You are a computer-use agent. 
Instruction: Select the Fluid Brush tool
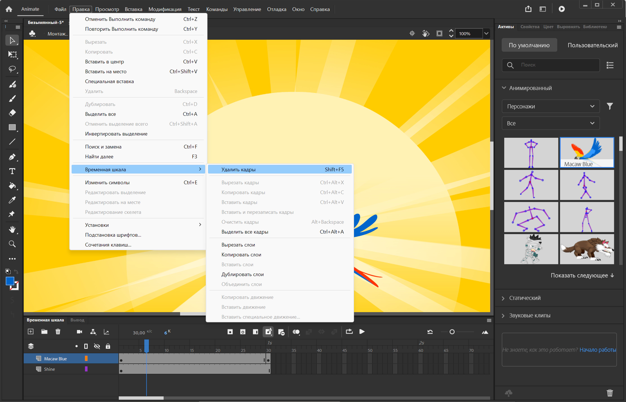(12, 84)
